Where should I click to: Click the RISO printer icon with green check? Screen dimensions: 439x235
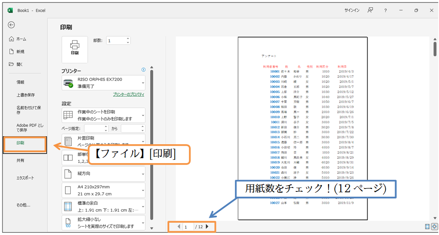pyautogui.click(x=69, y=83)
